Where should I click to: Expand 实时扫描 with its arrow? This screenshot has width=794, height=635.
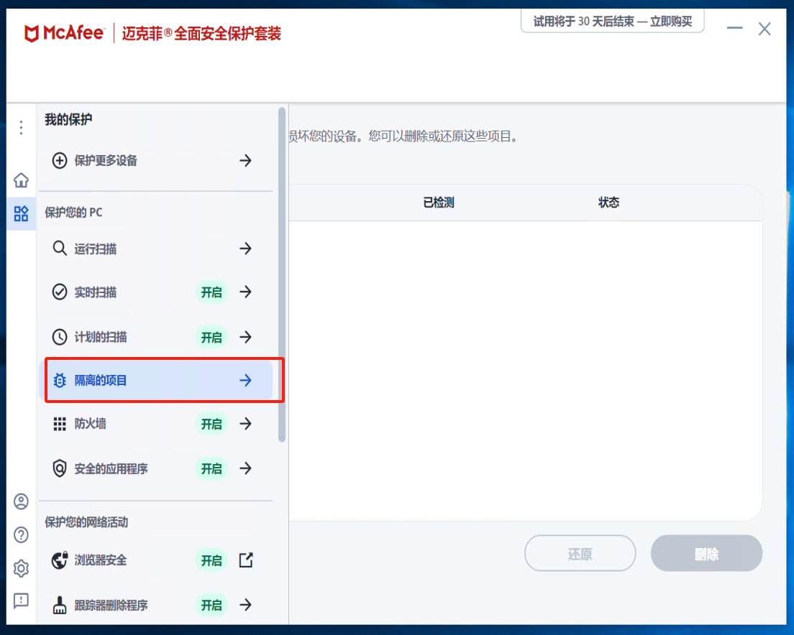(245, 292)
